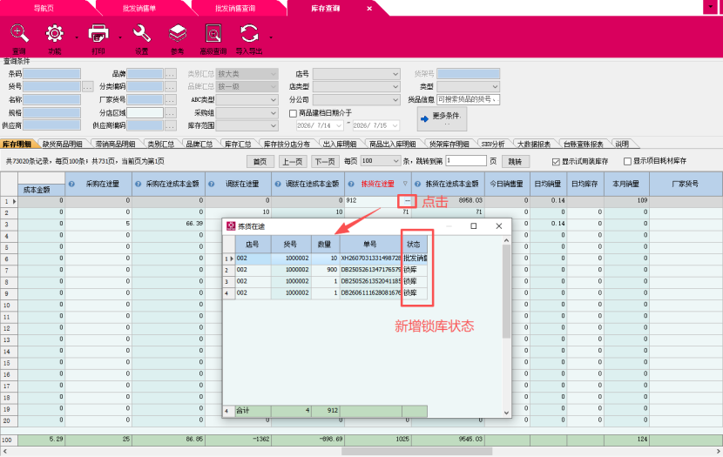
Task: Click the horizontal scrollbar thumb at bottom
Action: [x=417, y=452]
